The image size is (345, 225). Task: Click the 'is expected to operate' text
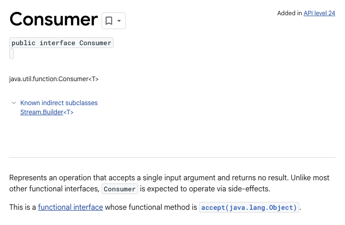click(205, 189)
